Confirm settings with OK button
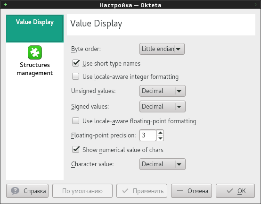 click(235, 191)
